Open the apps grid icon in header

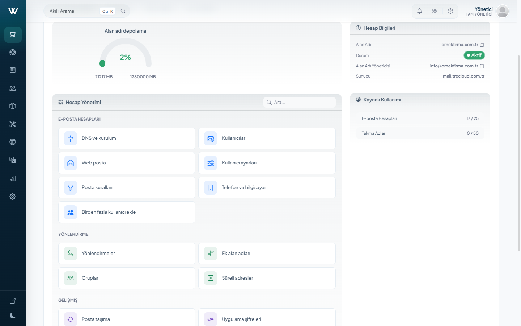coord(435,11)
